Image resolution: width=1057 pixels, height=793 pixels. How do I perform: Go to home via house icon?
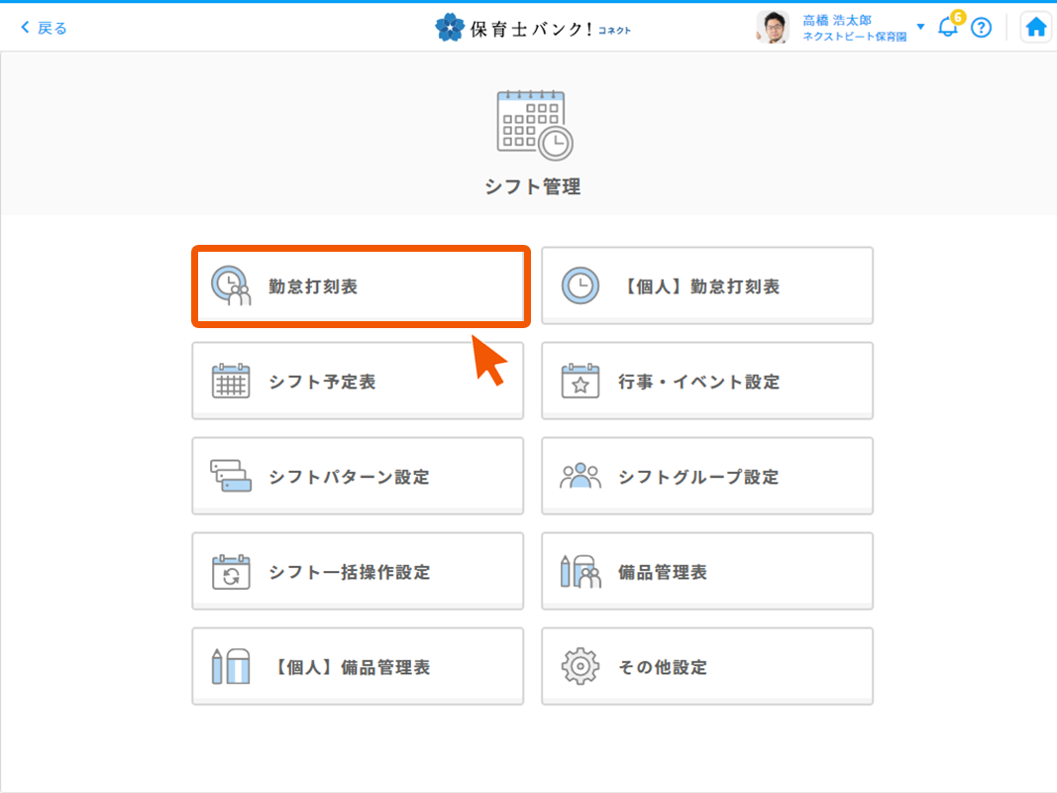coord(1035,28)
